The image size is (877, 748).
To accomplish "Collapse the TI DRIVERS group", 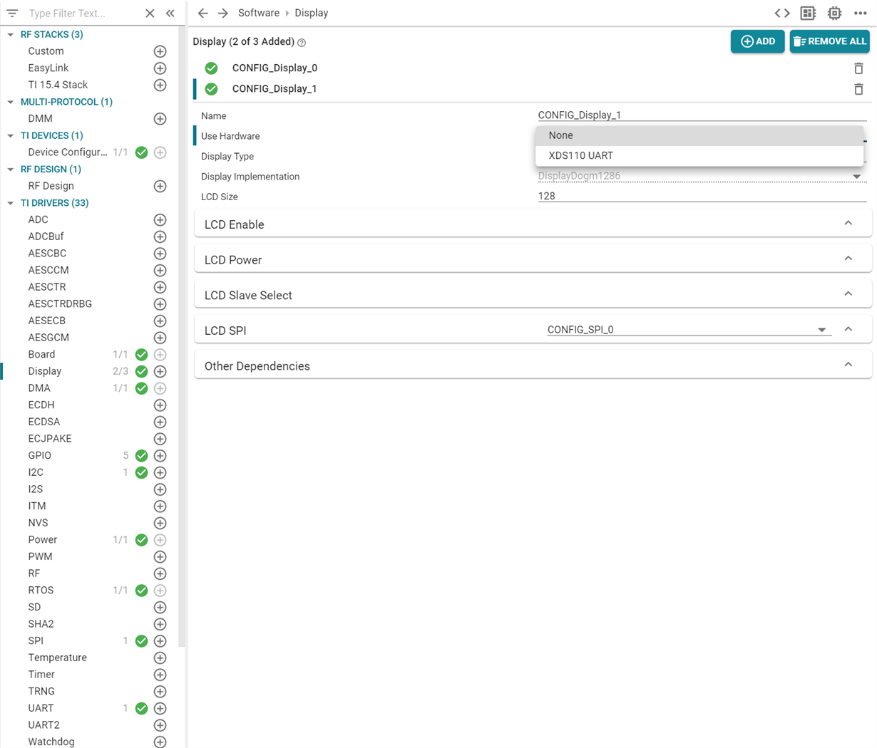I will [10, 203].
